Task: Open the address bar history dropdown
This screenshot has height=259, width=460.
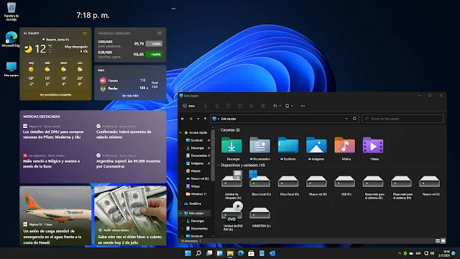Action: coord(346,119)
